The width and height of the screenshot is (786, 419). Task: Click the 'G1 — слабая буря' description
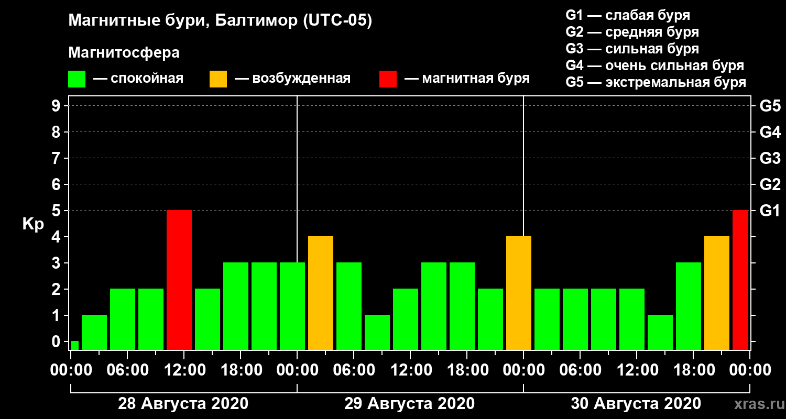click(x=628, y=15)
